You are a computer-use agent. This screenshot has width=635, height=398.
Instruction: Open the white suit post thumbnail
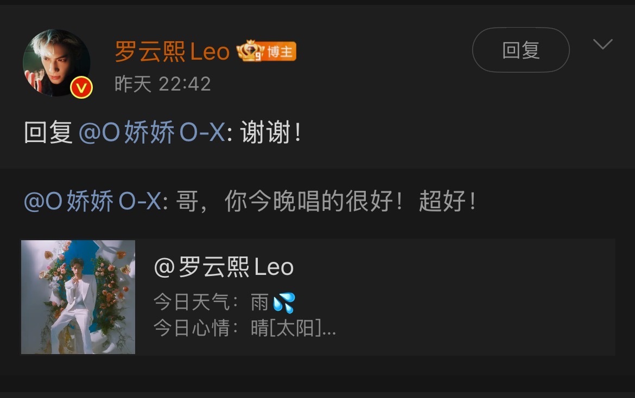[78, 297]
